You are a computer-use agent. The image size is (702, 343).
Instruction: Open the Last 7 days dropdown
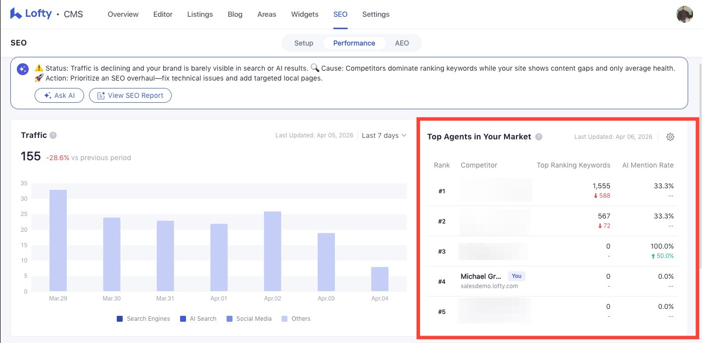(x=384, y=135)
